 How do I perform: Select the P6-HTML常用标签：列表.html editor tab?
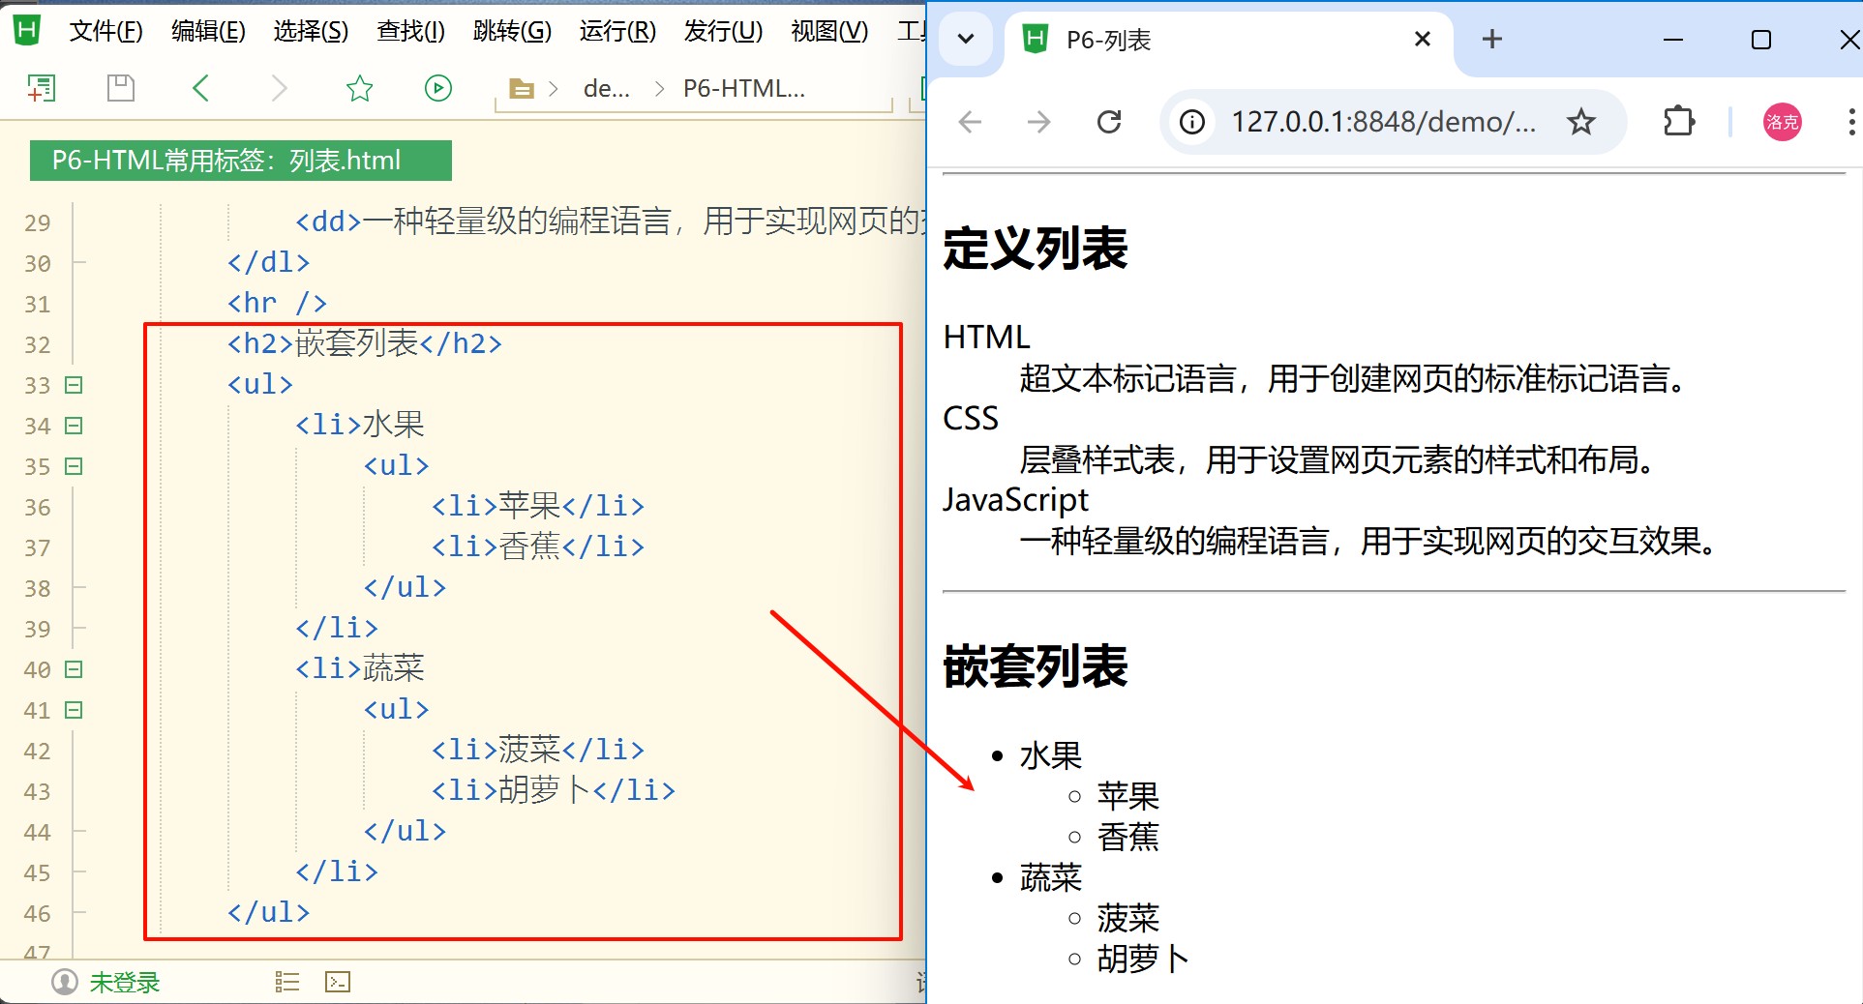241,161
